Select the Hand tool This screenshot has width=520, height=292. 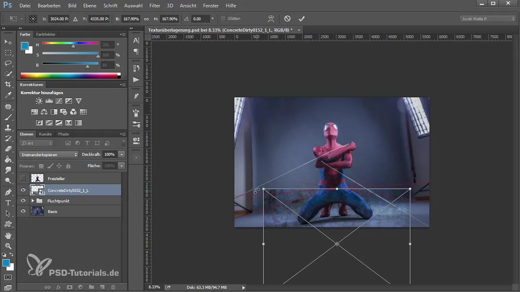pos(8,235)
